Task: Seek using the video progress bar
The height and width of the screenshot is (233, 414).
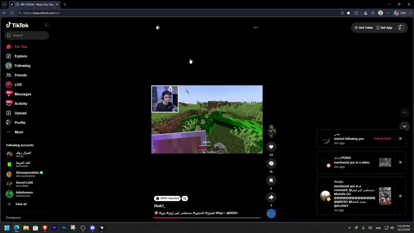Action: pos(207,218)
